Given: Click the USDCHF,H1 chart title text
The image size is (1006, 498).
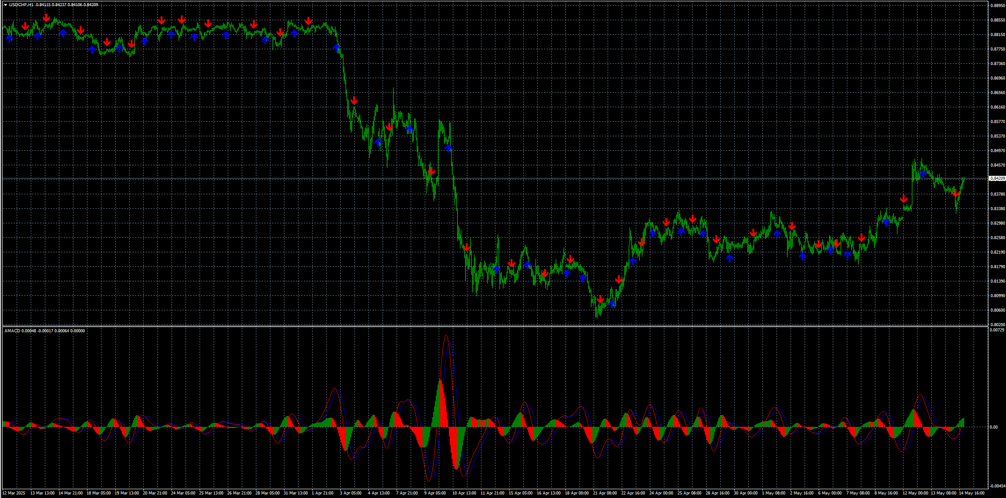Looking at the screenshot, I should [x=21, y=5].
